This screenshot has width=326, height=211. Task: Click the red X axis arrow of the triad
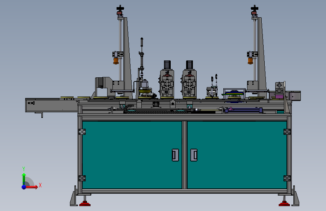tap(32, 187)
